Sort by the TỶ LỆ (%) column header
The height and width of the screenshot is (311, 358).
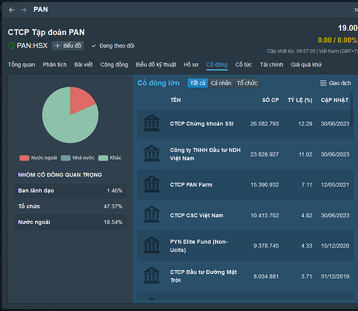point(299,100)
